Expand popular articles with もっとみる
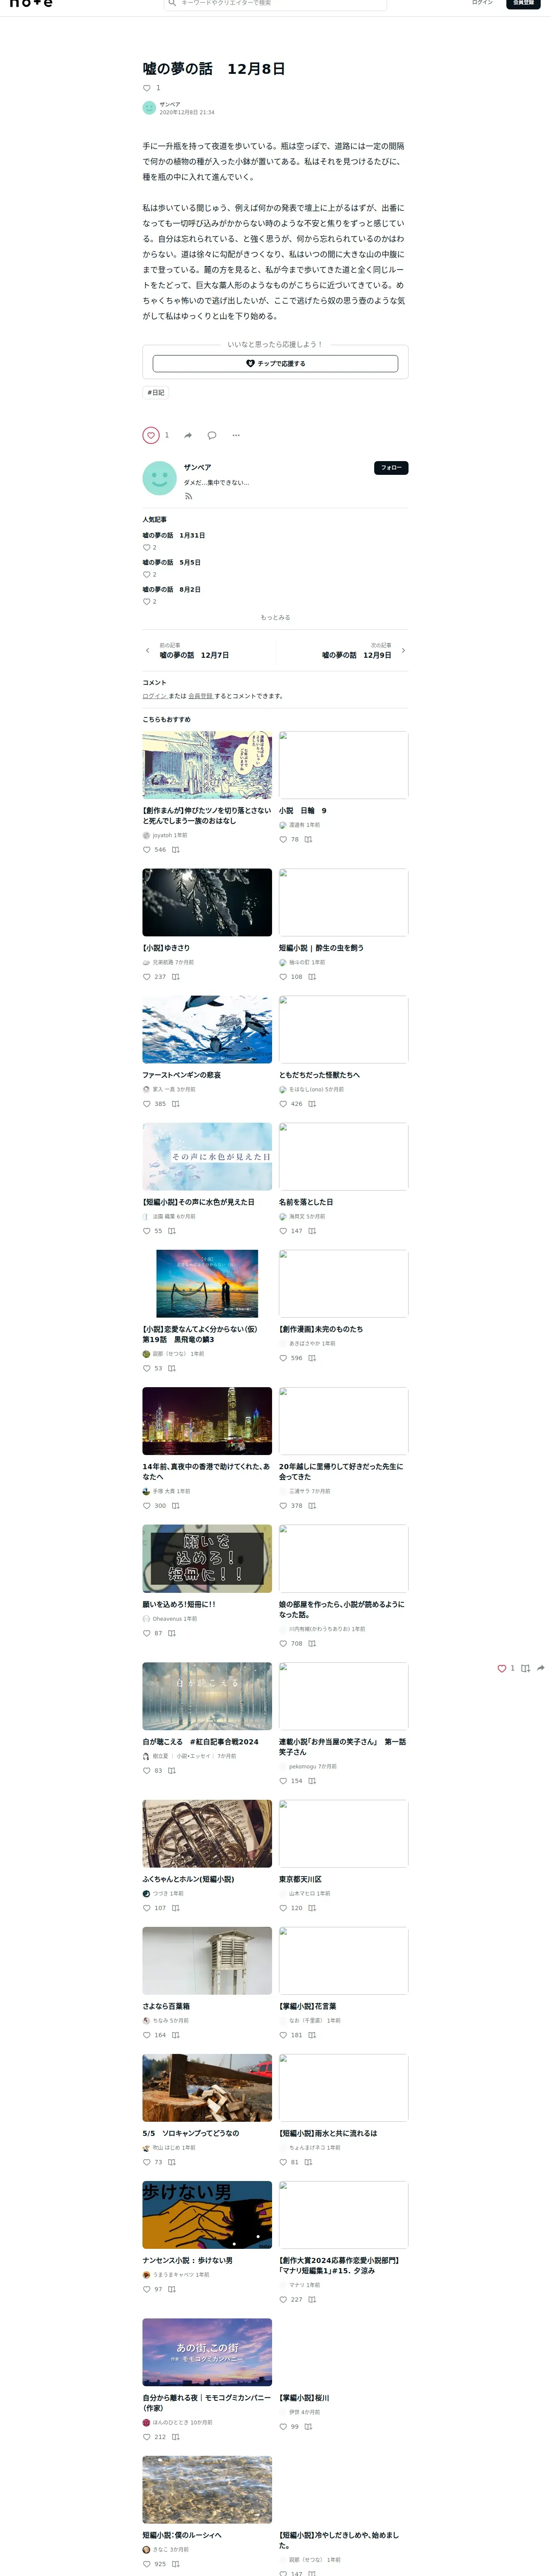The height and width of the screenshot is (2576, 551). [x=275, y=617]
